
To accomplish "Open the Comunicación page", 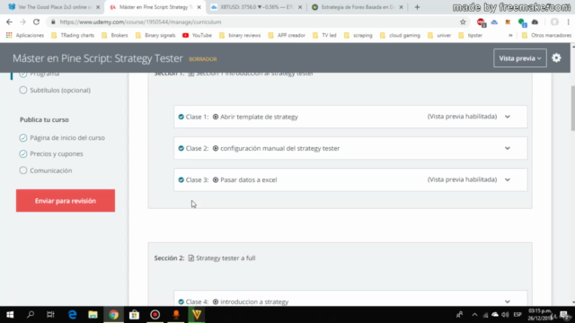I will 51,170.
